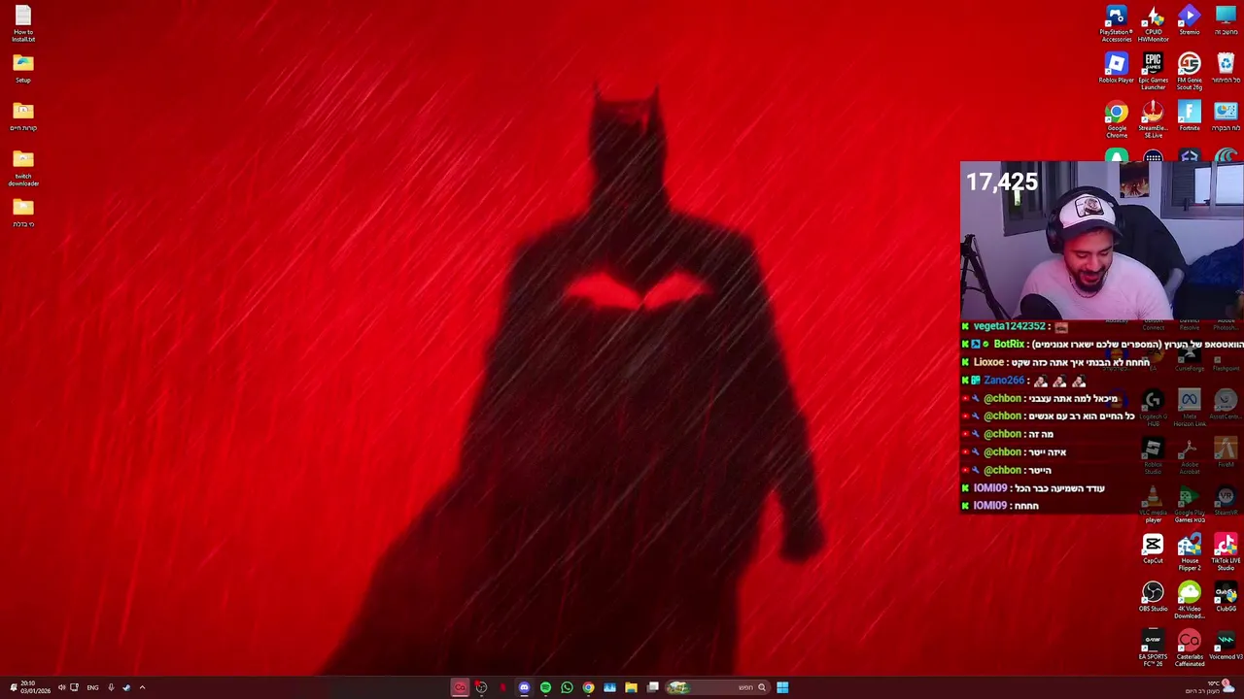
Task: Launch Stremio from the desktop
Action: pos(1190,20)
